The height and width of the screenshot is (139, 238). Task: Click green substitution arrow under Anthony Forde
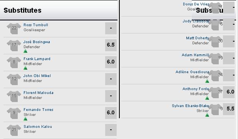207,98
